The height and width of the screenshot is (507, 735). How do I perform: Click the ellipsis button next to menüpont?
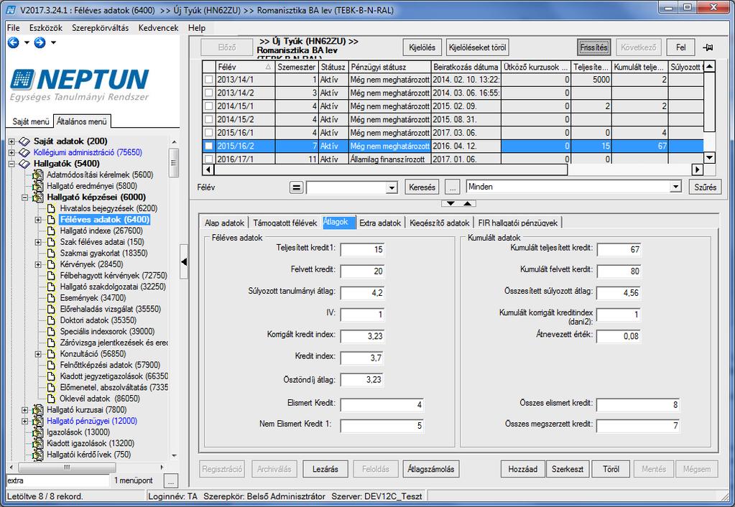pyautogui.click(x=171, y=480)
